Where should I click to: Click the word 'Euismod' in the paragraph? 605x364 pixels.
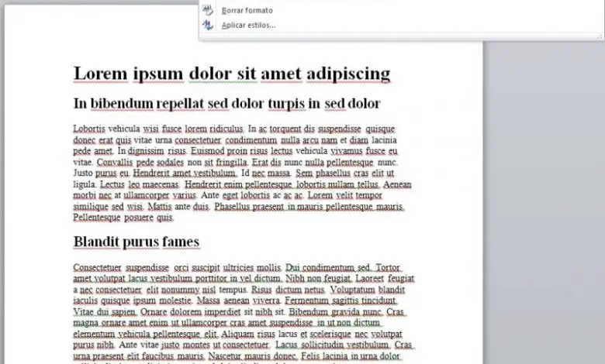click(208, 151)
